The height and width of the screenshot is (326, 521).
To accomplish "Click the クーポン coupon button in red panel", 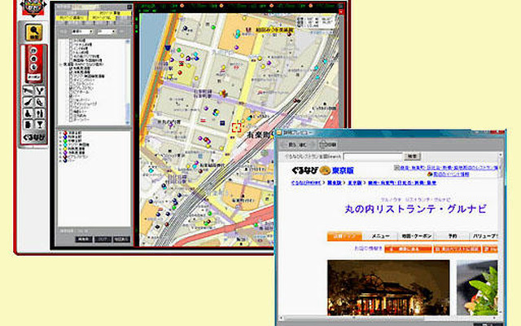I will 33,77.
